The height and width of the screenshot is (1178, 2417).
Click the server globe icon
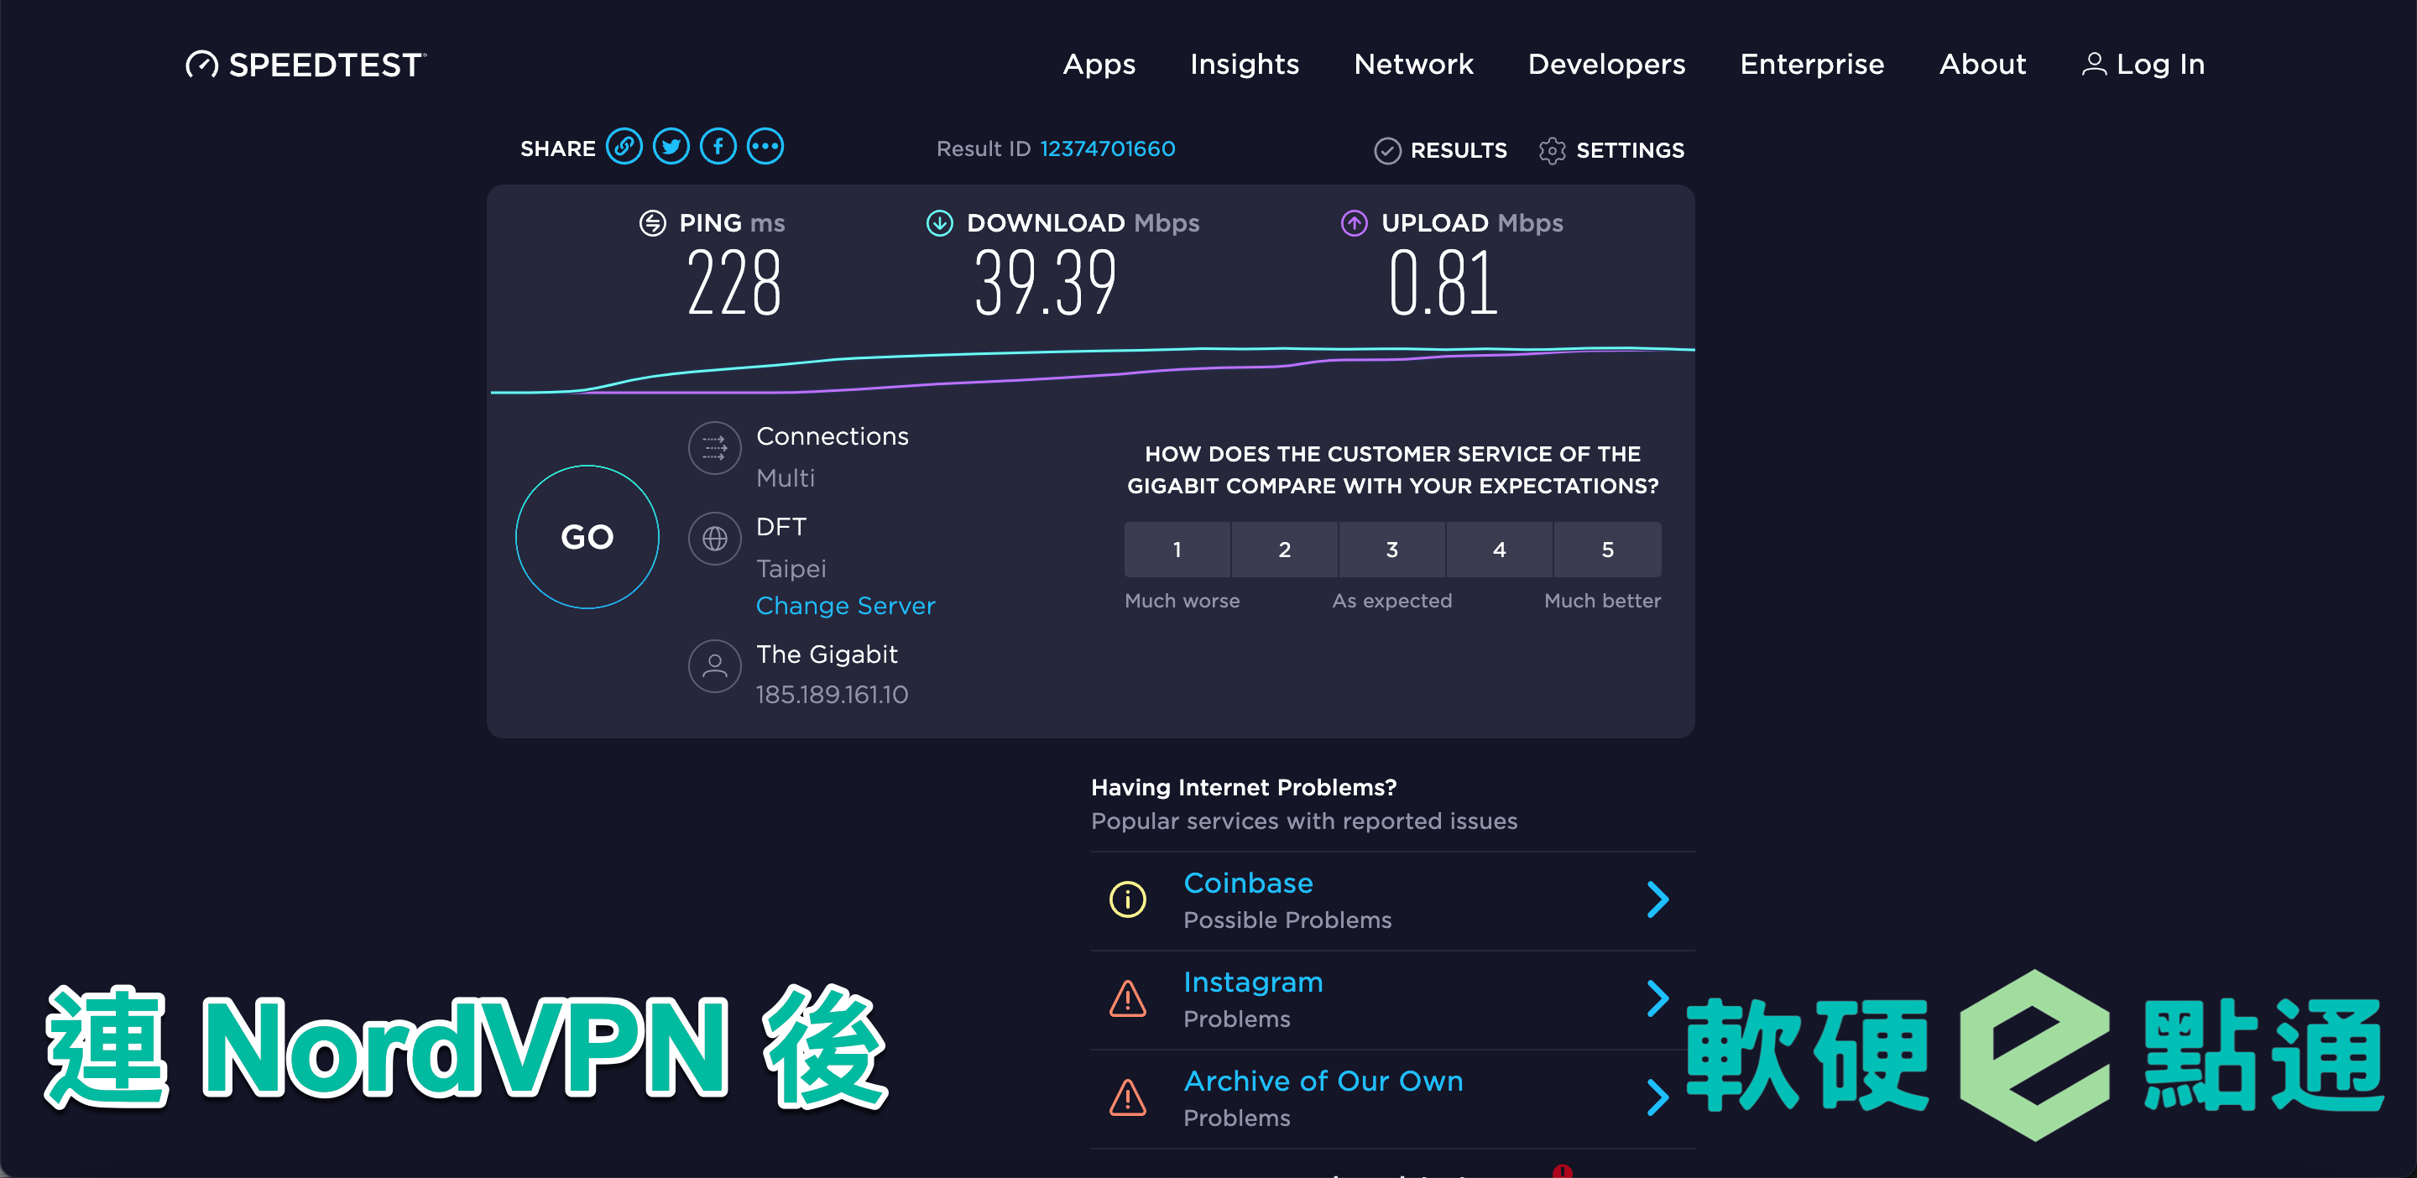pyautogui.click(x=714, y=539)
